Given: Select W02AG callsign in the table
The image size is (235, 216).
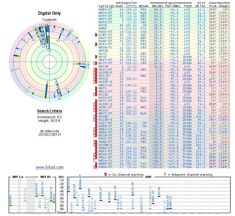Looking at the screenshot, I should coord(103,66).
